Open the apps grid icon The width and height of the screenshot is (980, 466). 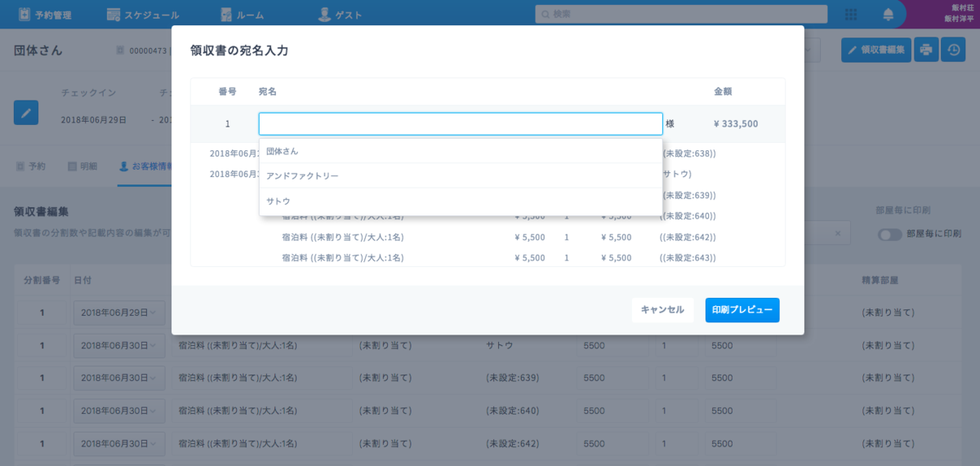[851, 15]
